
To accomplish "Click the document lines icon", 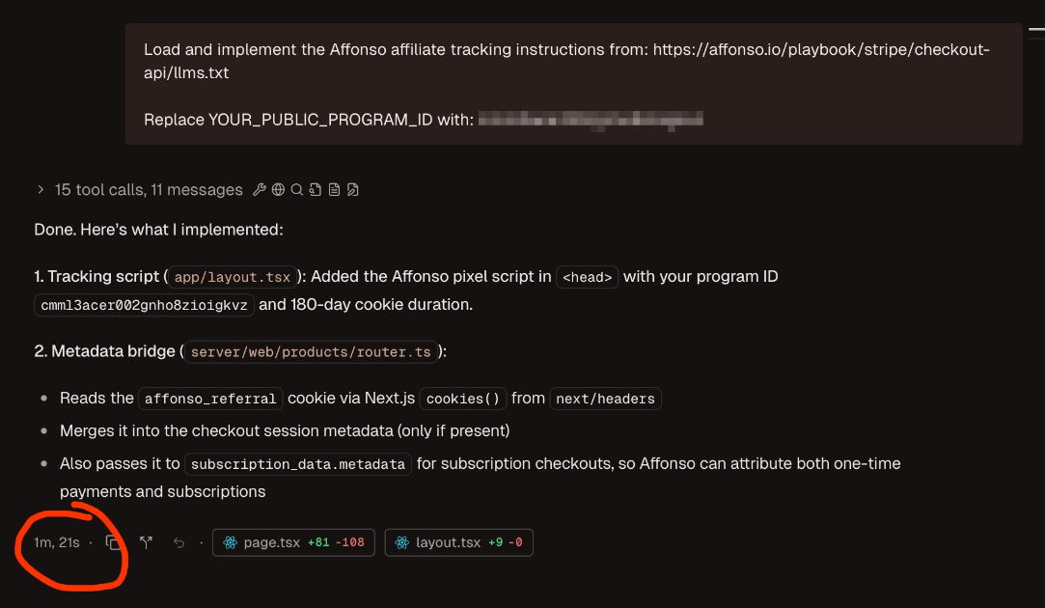I will [334, 190].
